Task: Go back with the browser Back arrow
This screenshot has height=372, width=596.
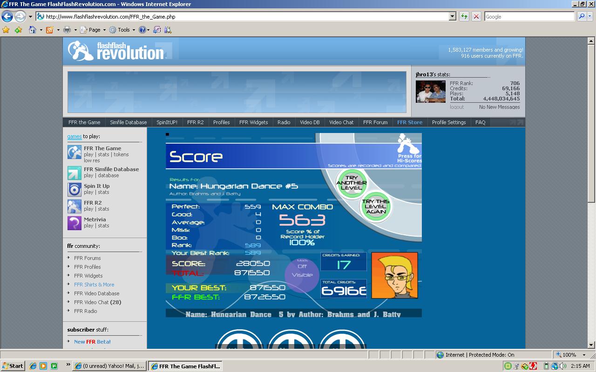Action: click(x=7, y=17)
